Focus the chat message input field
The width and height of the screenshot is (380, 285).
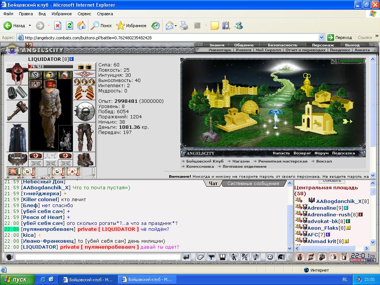tap(98, 257)
